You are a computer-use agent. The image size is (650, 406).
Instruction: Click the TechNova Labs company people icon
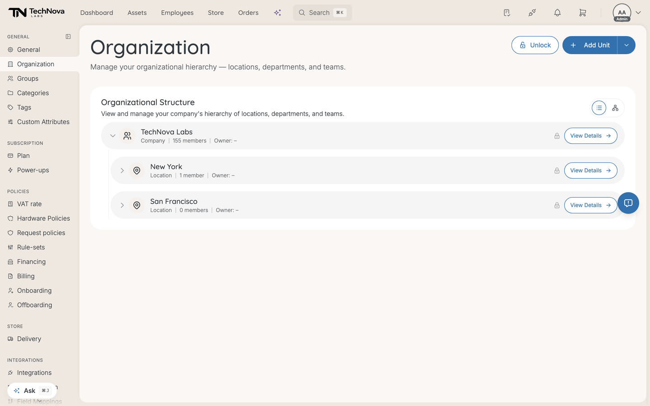coord(127,136)
